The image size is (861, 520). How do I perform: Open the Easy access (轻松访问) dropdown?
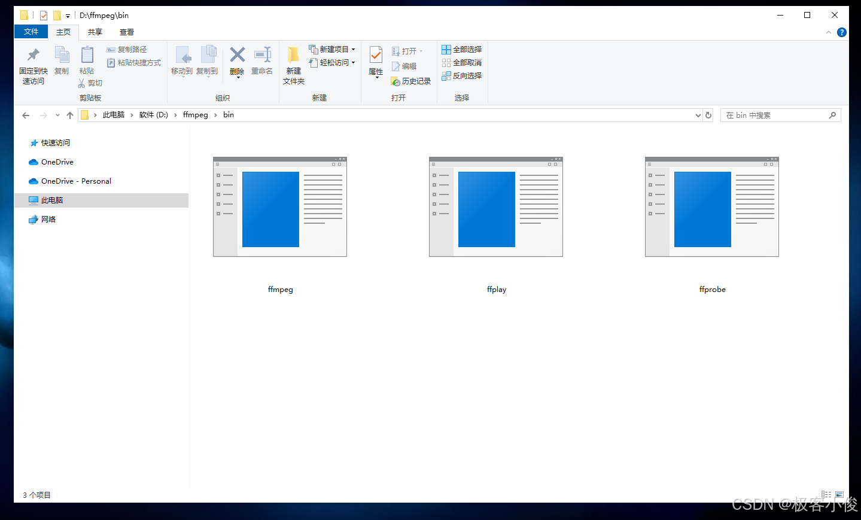(331, 63)
